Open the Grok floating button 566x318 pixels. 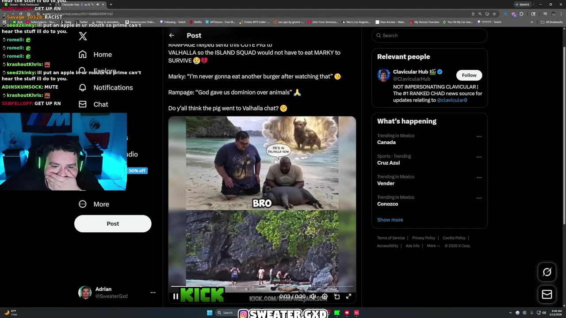click(x=547, y=272)
